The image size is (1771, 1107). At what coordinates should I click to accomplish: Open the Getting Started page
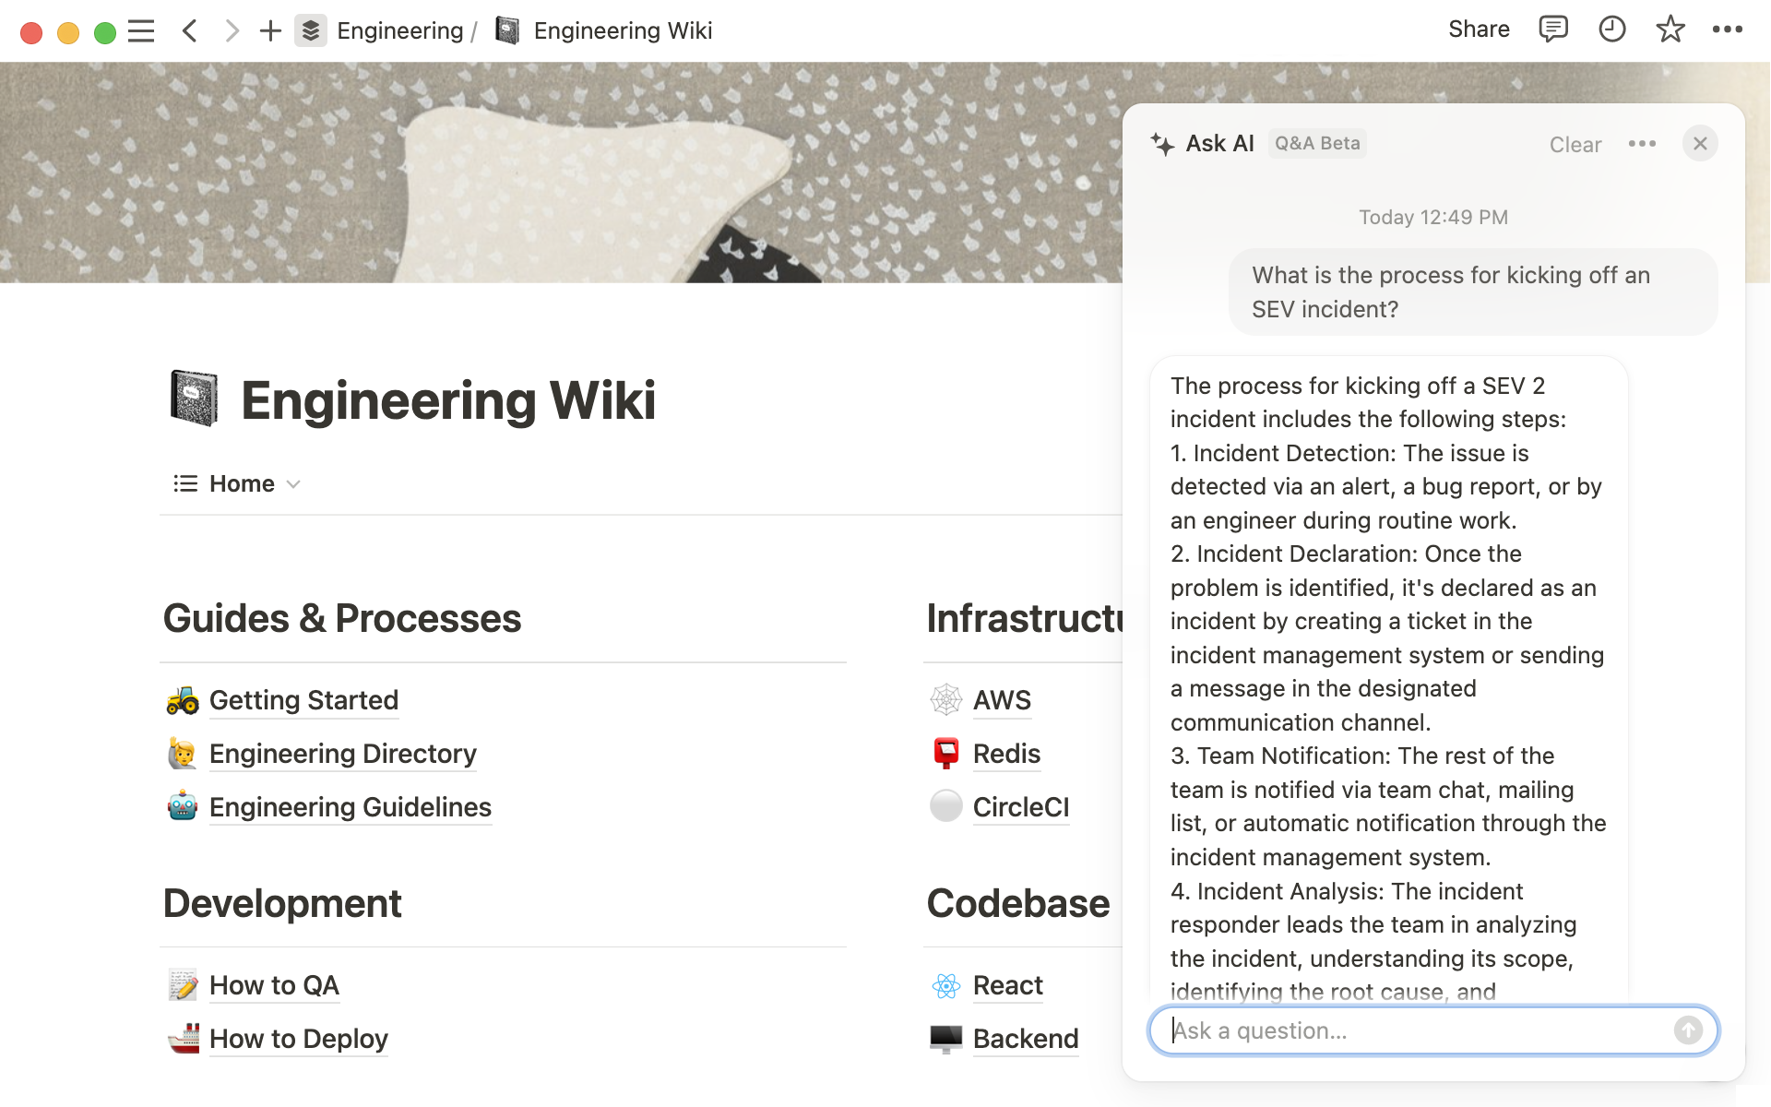304,700
